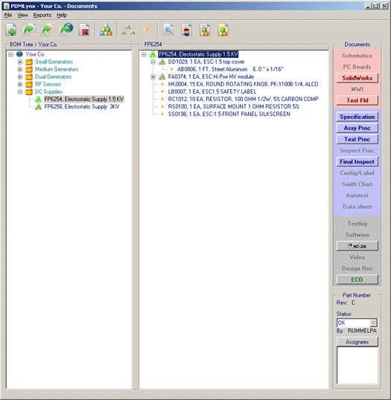391x400 pixels.
Task: Click the Final Inspect button
Action: tap(357, 162)
